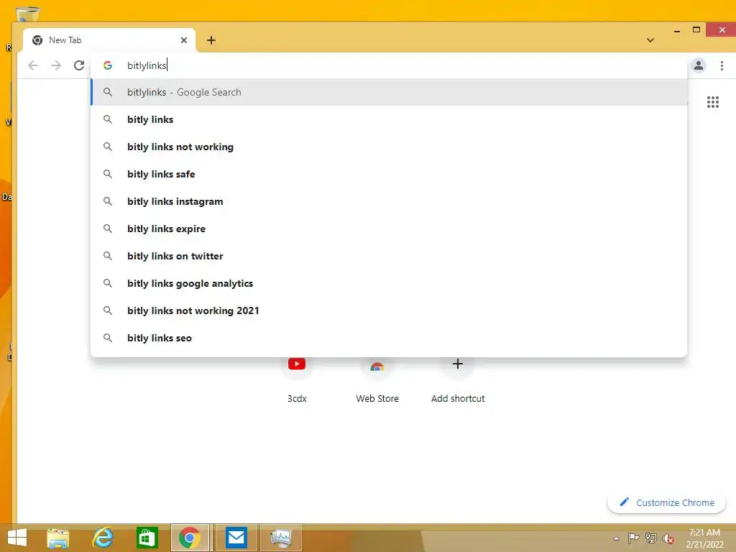Expand the tab search chevron
Viewport: 736px width, 552px height.
point(650,40)
